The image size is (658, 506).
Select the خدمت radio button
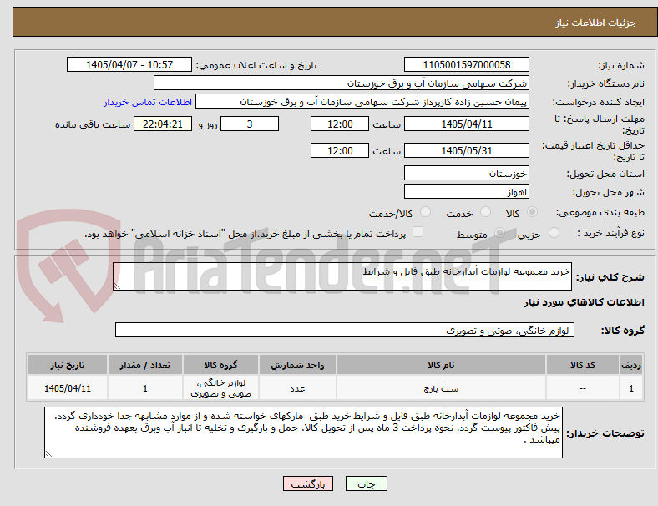(x=485, y=212)
